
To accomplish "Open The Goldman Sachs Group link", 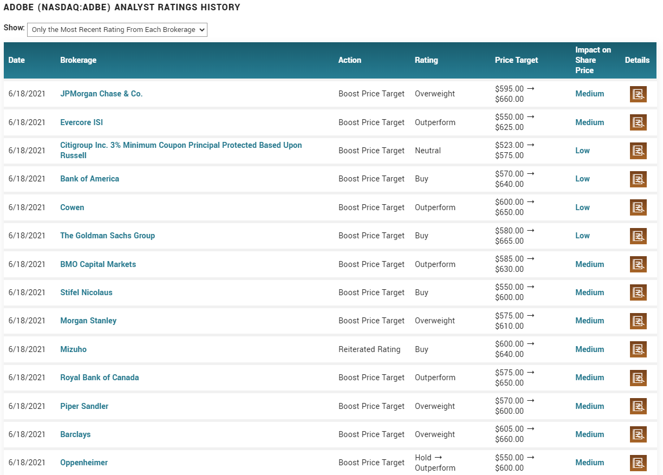I will pos(107,236).
